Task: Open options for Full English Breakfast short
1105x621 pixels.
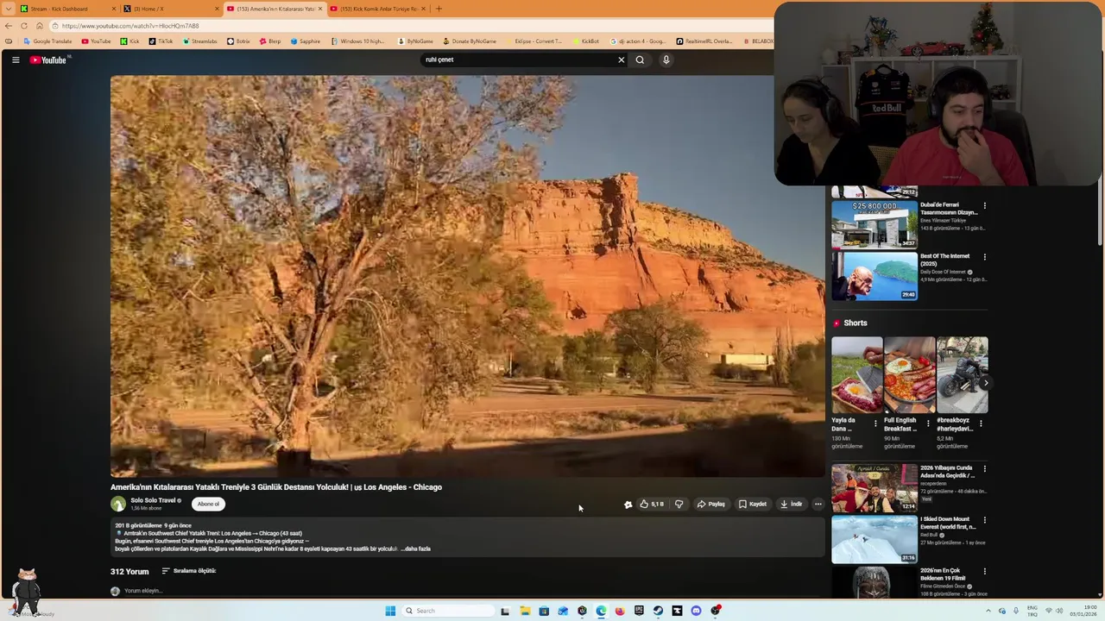Action: click(x=928, y=423)
